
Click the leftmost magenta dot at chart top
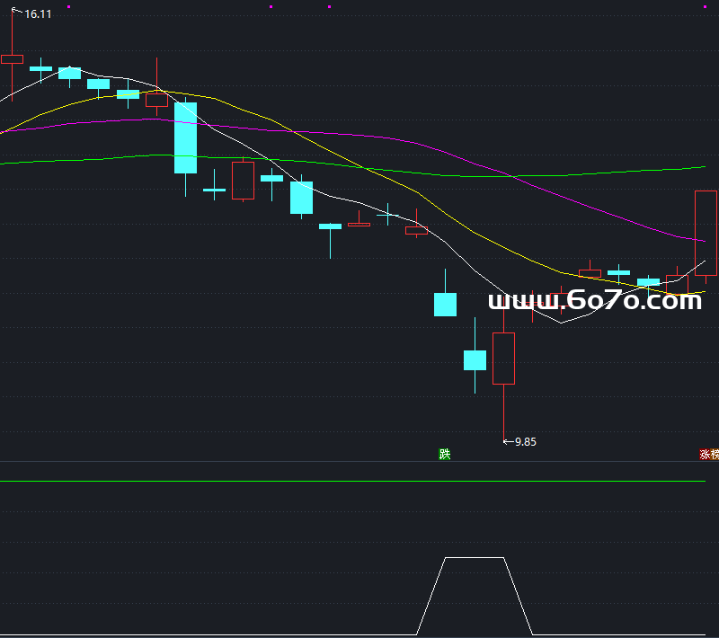click(x=69, y=6)
